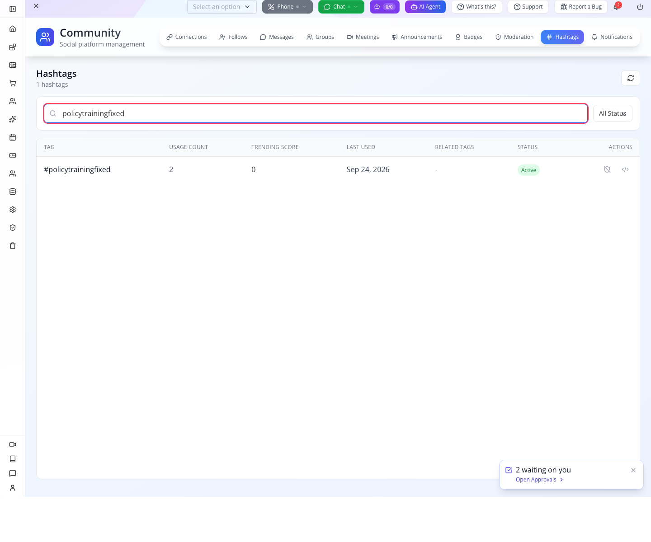Viewport: 651px width, 542px height.
Task: Open the banknote sidebar icon
Action: 13,155
